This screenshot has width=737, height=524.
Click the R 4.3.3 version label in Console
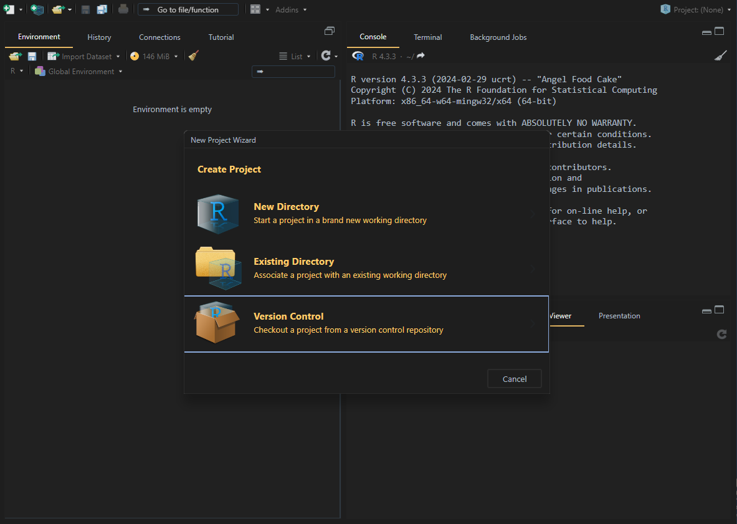pos(384,57)
